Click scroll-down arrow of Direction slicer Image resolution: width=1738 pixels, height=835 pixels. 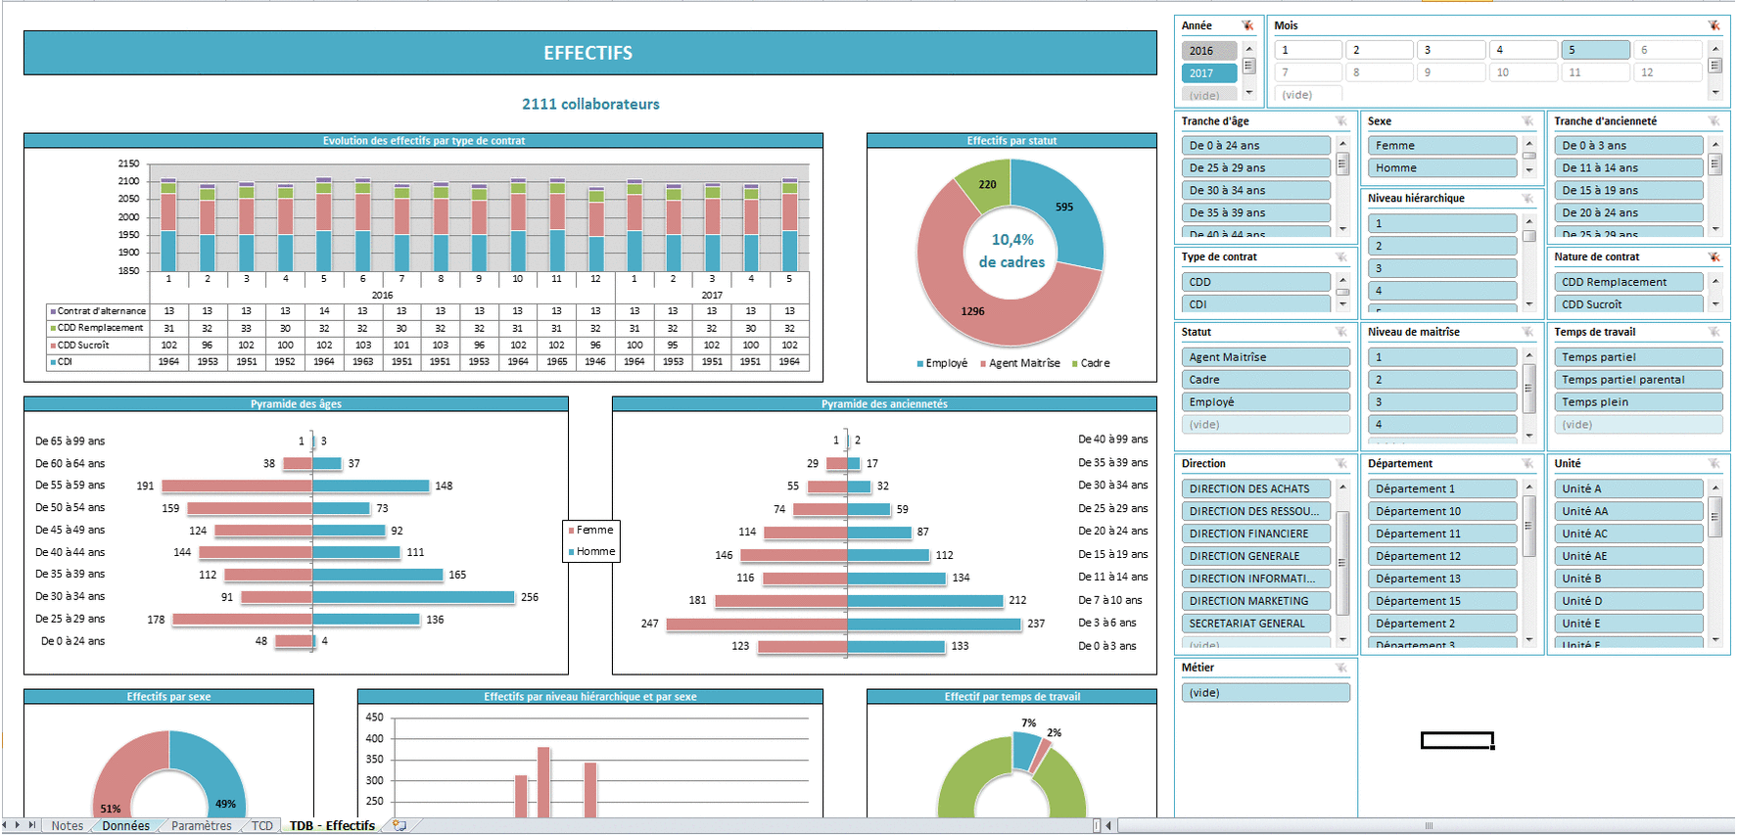[1342, 639]
